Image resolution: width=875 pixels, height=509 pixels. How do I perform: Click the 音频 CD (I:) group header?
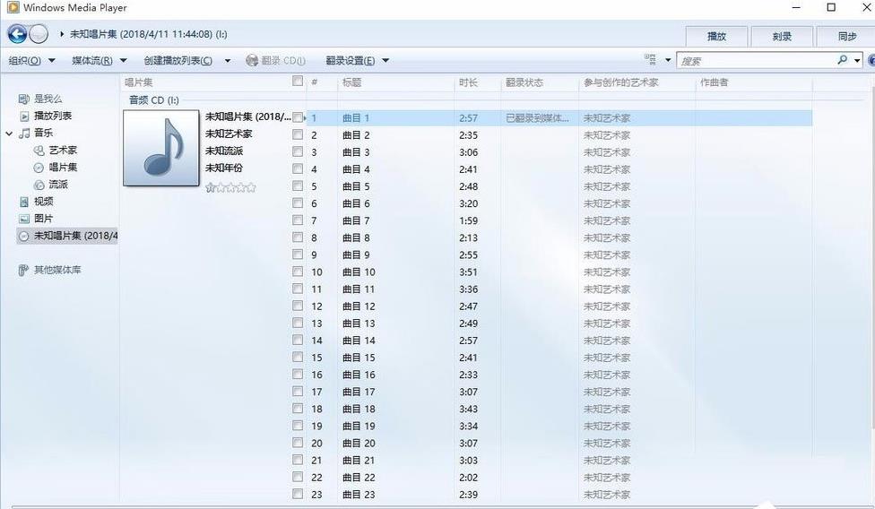[154, 100]
